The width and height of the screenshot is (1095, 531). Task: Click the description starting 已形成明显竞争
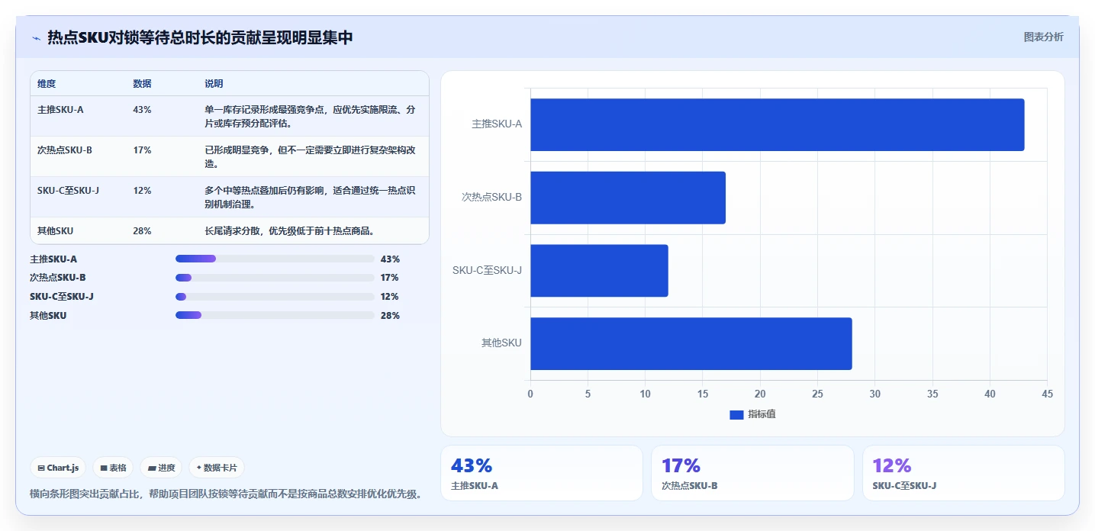[x=311, y=156]
